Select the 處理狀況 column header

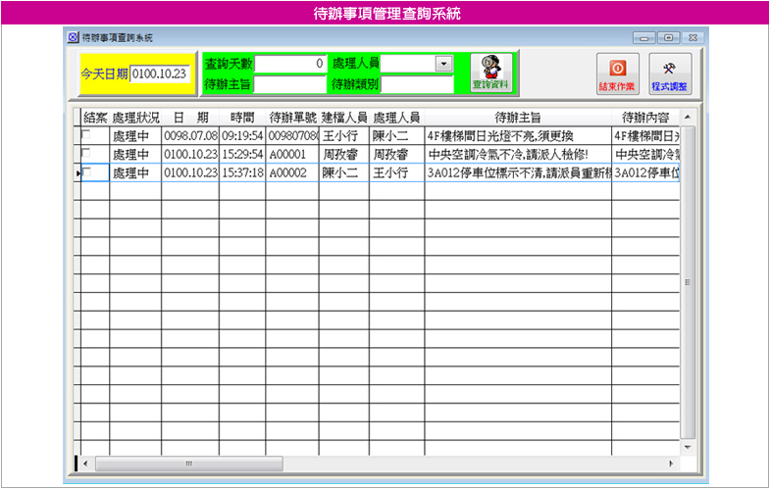click(135, 117)
